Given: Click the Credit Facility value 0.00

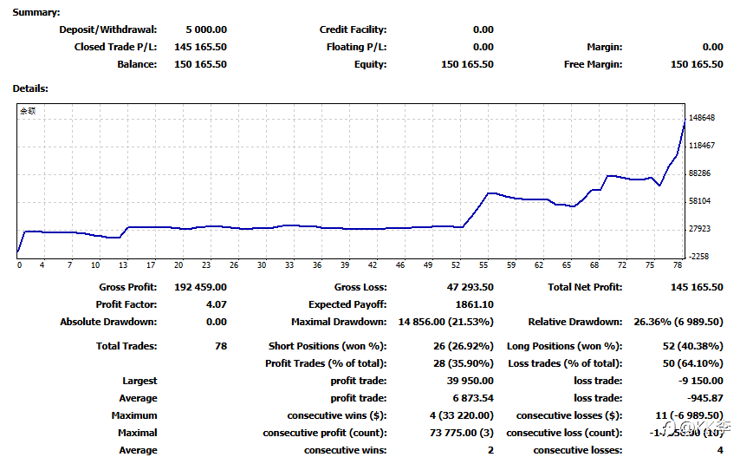Looking at the screenshot, I should [484, 29].
